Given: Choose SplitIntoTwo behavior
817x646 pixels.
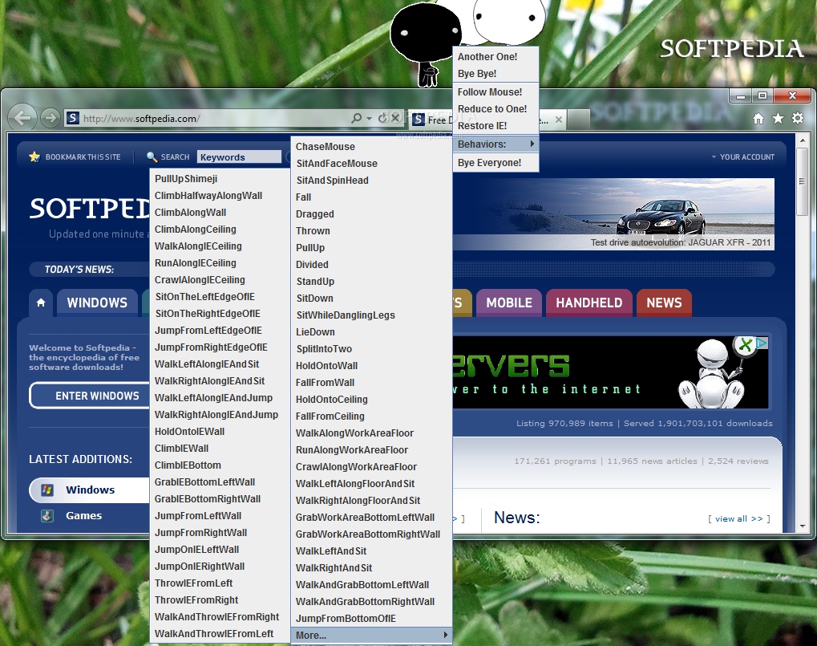Looking at the screenshot, I should 371,349.
